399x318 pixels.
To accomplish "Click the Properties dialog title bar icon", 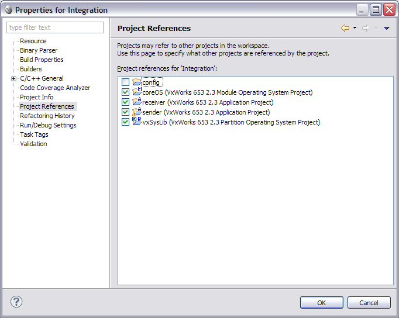I will tap(9, 10).
